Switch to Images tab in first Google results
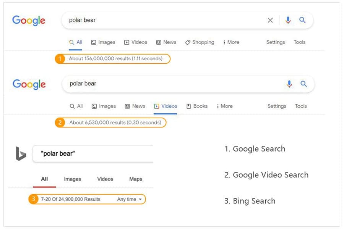The height and width of the screenshot is (229, 344). point(103,42)
